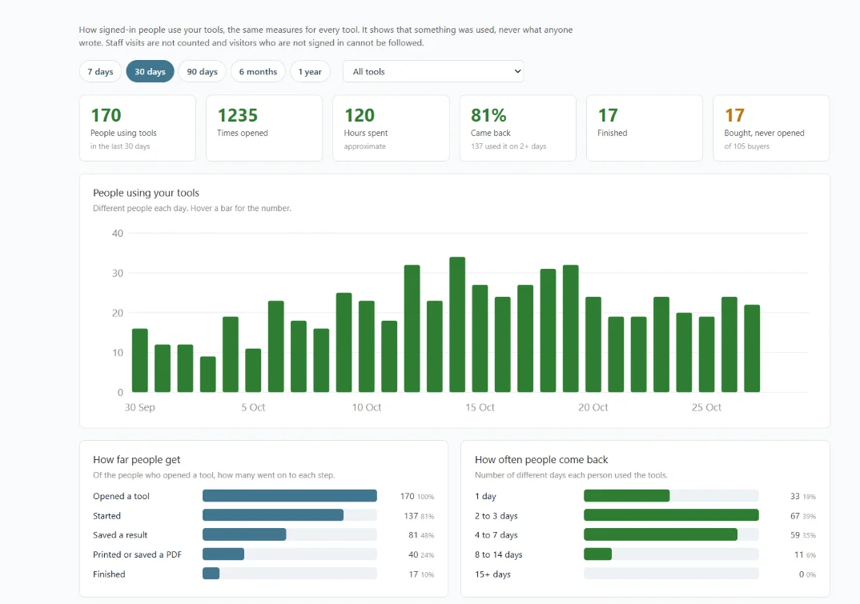Select the 7 days range
This screenshot has height=604, width=860.
click(x=100, y=72)
